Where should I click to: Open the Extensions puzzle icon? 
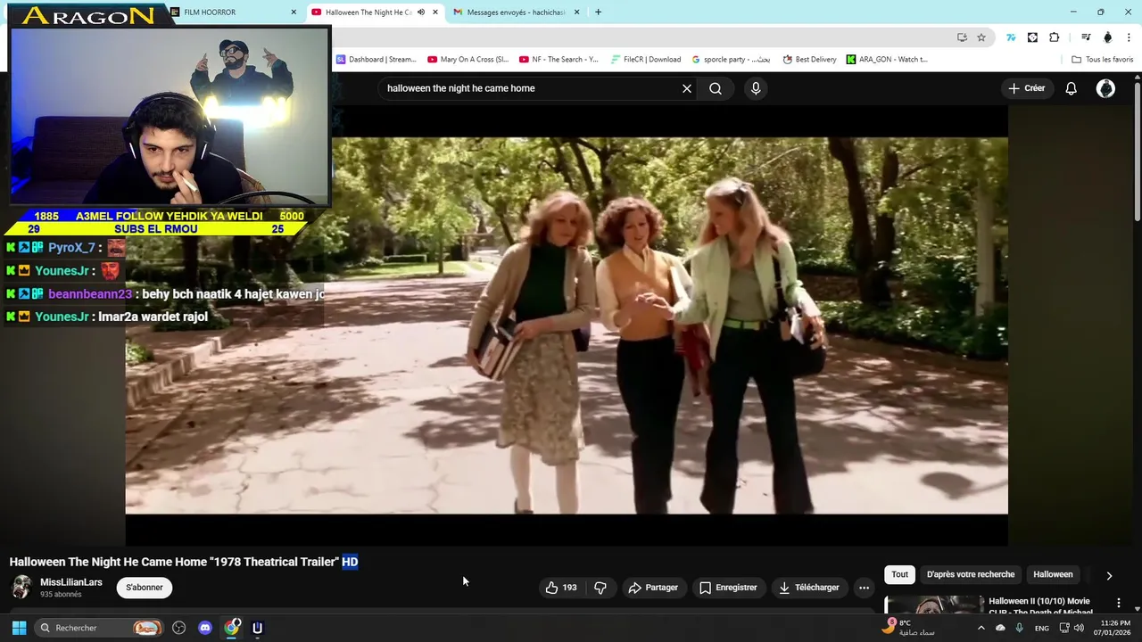tap(1055, 37)
